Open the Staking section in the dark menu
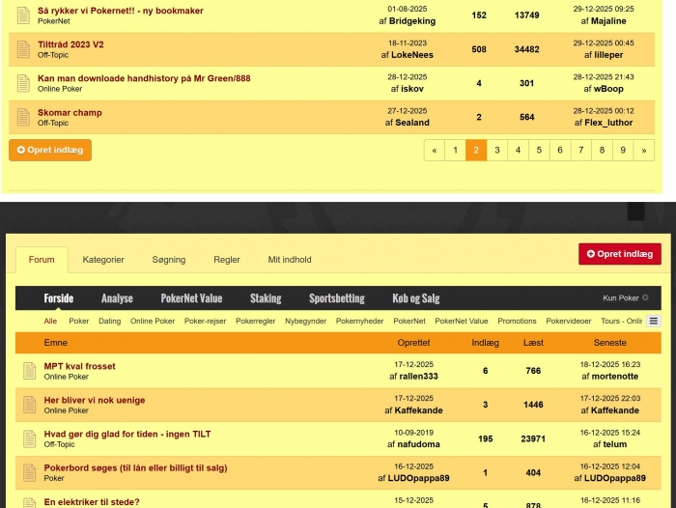The width and height of the screenshot is (676, 508). (x=266, y=298)
